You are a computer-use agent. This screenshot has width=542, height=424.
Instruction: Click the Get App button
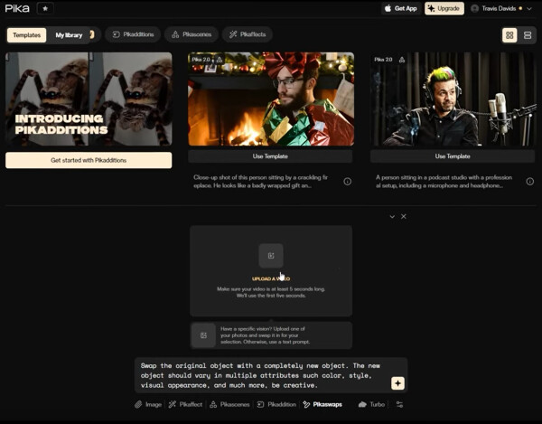click(x=401, y=8)
